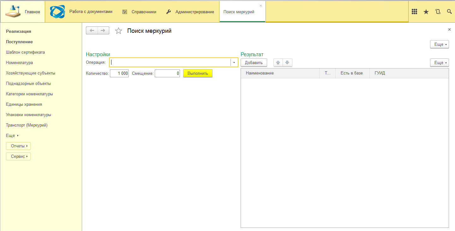Image resolution: width=455 pixels, height=231 pixels.
Task: Expand the Сервис submenu
Action: pos(18,156)
